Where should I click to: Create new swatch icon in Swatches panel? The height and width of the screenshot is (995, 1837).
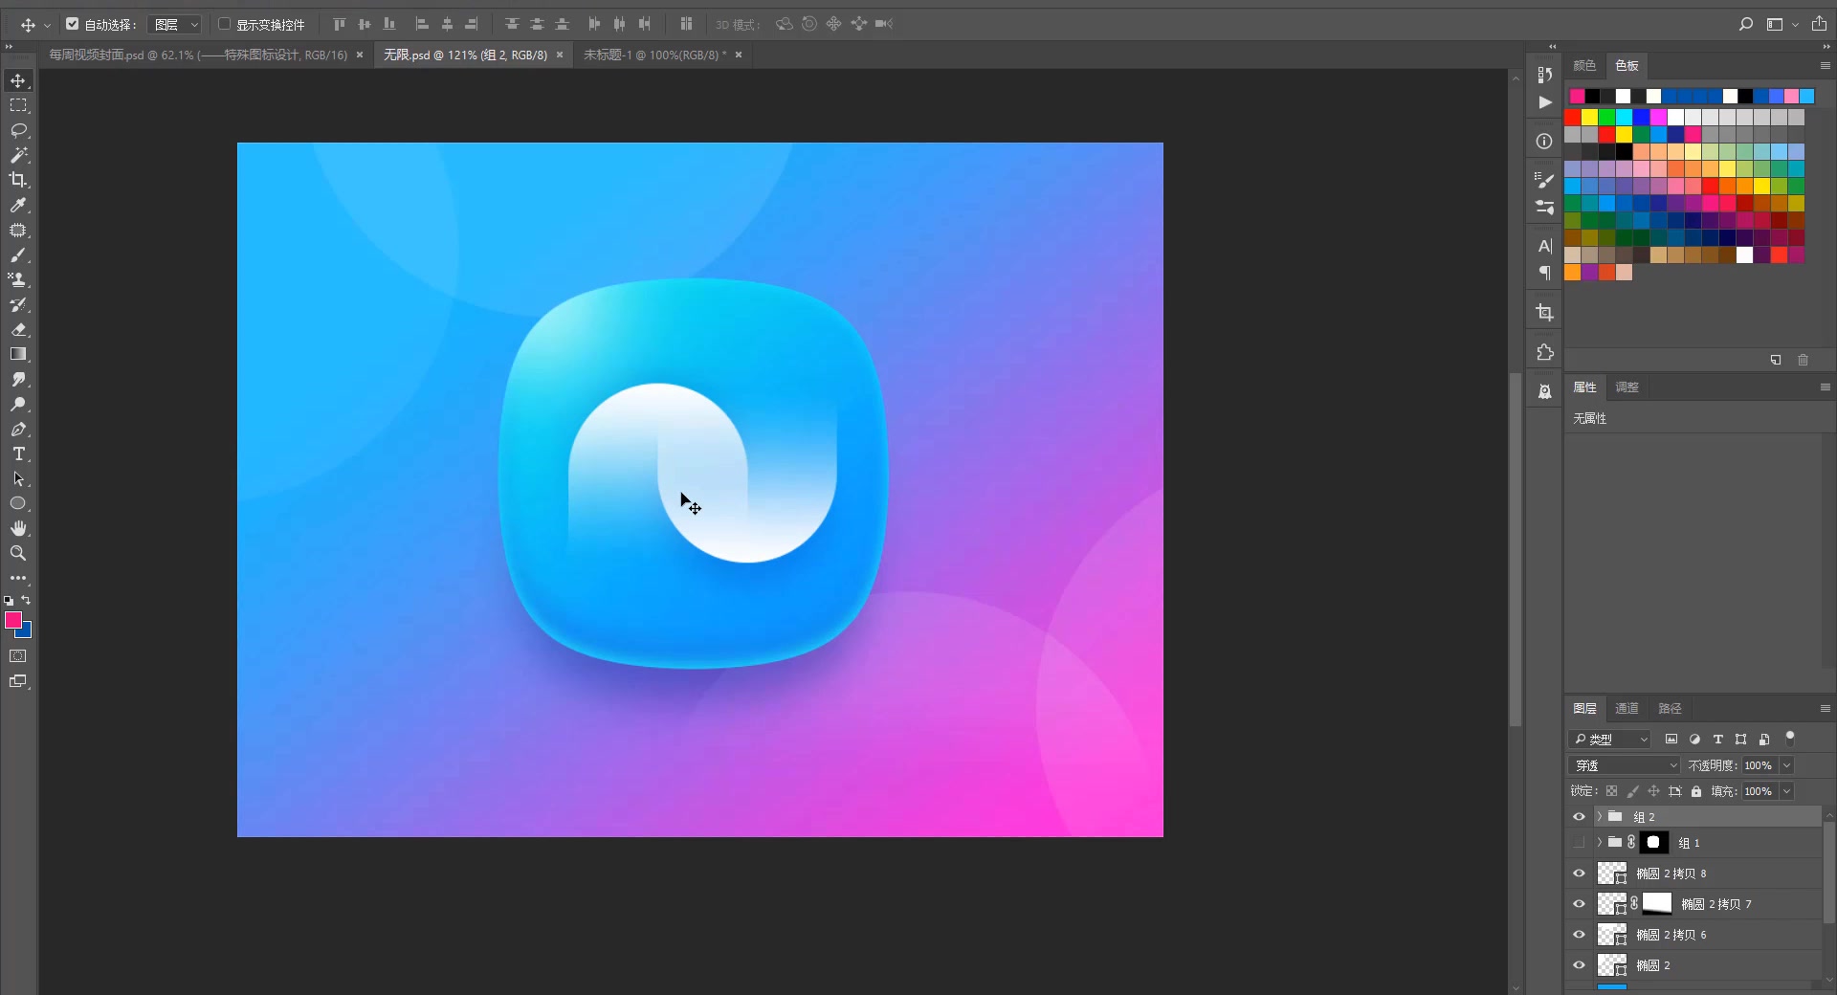click(1776, 360)
